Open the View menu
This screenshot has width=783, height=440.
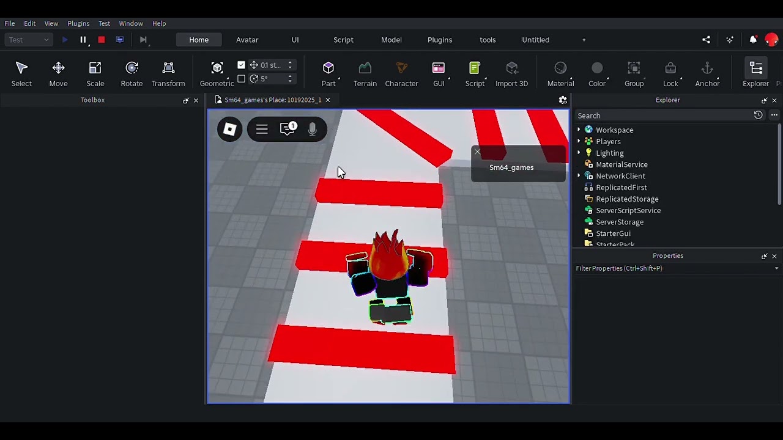(x=51, y=23)
